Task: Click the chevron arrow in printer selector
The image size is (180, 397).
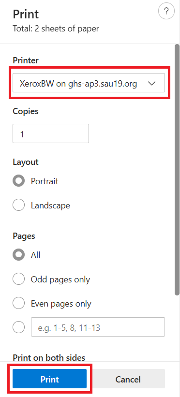Action: pyautogui.click(x=151, y=83)
